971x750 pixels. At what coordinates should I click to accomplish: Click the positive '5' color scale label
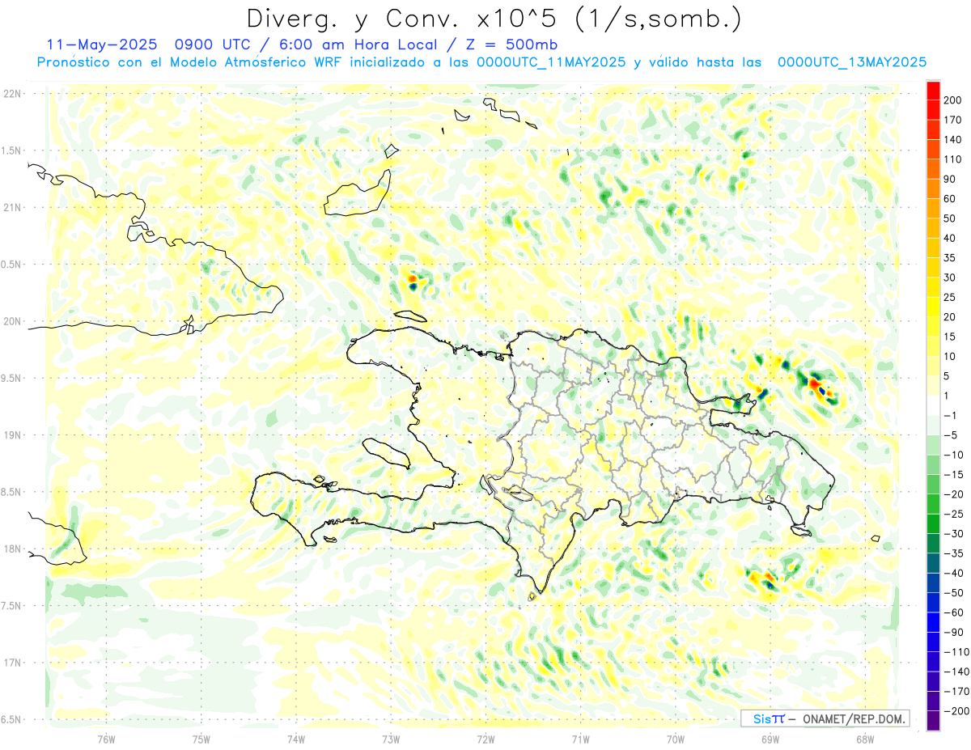(x=947, y=376)
